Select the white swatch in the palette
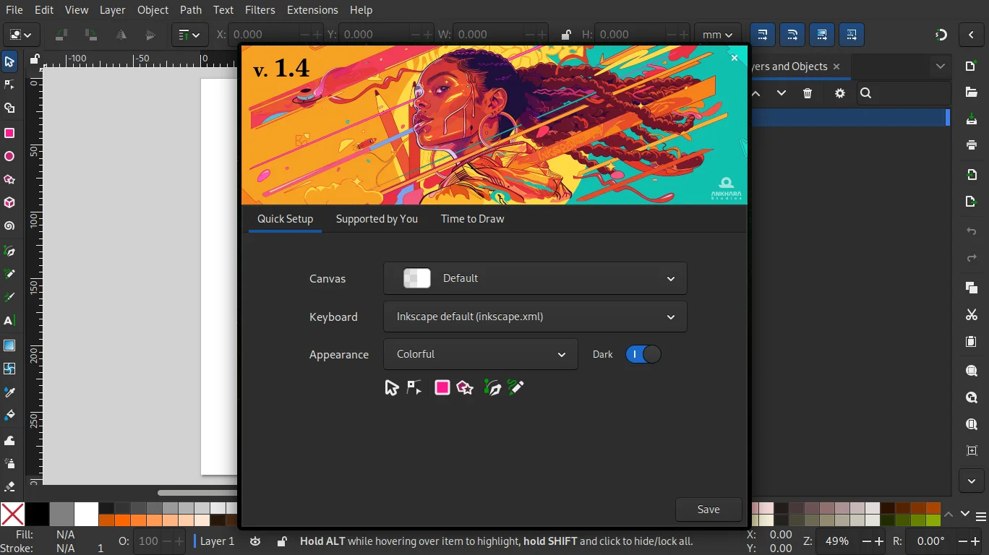This screenshot has height=555, width=989. 85,514
